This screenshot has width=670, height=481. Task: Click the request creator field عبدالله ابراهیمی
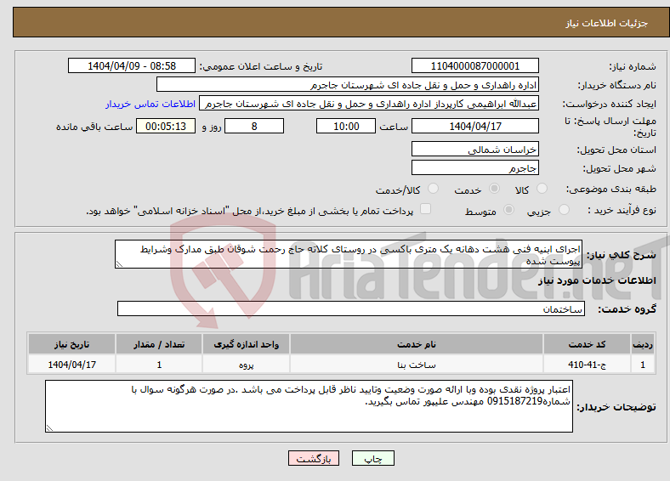click(369, 104)
